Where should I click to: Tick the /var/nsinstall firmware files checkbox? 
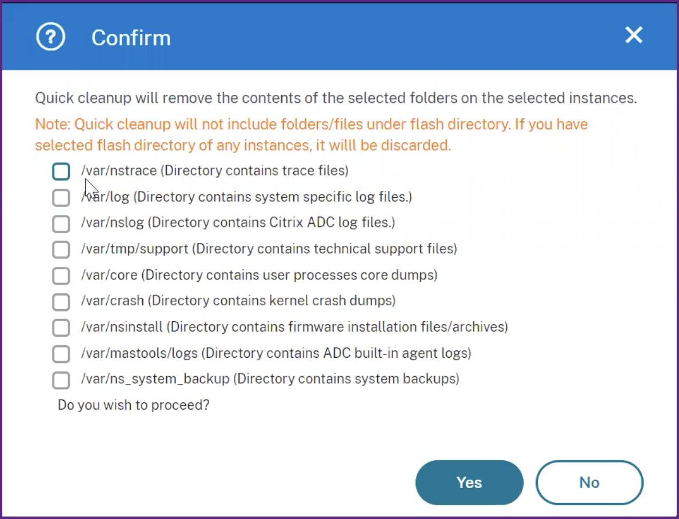[x=61, y=328]
